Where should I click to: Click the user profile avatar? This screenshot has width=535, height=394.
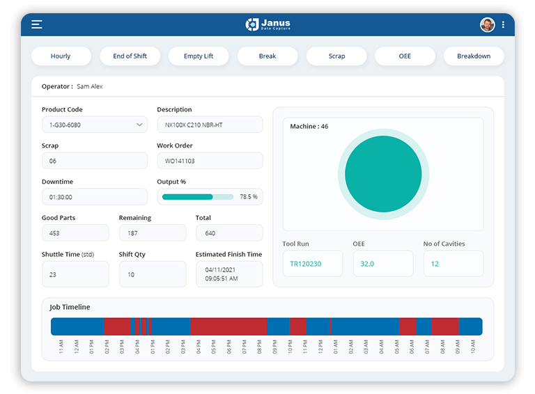click(x=487, y=24)
